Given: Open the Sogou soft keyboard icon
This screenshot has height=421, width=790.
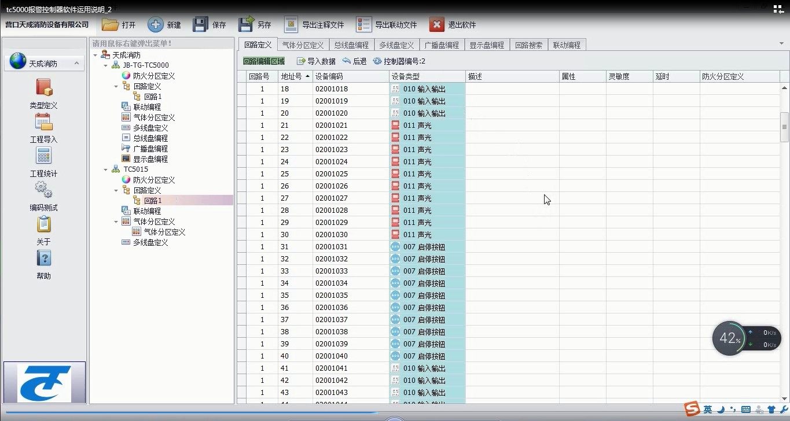Looking at the screenshot, I should coord(746,409).
